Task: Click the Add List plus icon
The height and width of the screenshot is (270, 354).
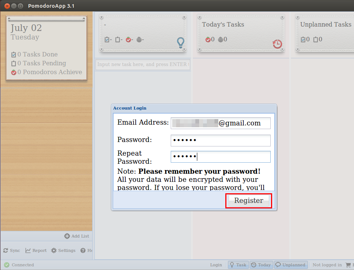Action: pyautogui.click(x=67, y=236)
